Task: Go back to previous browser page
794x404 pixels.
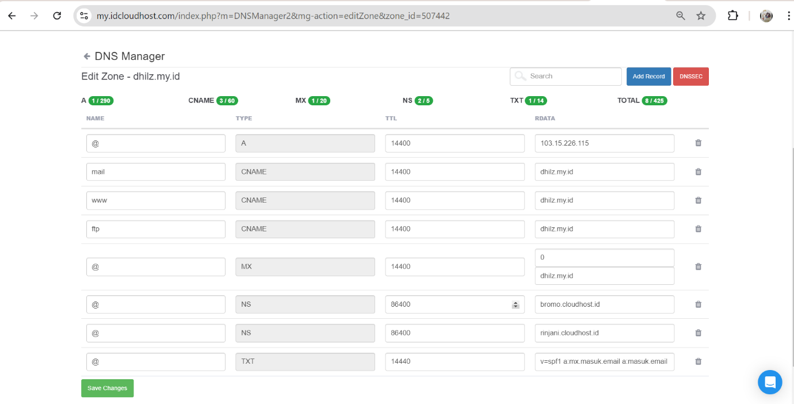Action: click(x=12, y=16)
